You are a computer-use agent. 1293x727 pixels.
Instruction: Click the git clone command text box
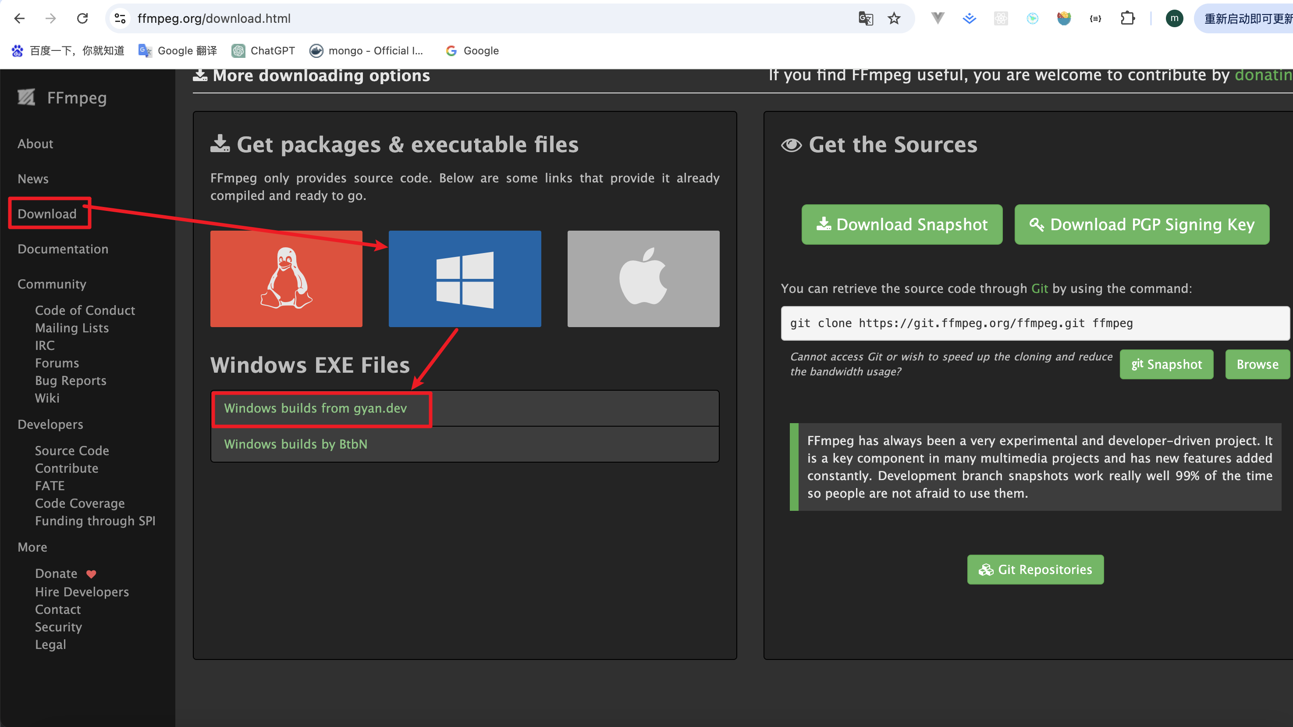[x=1034, y=323]
